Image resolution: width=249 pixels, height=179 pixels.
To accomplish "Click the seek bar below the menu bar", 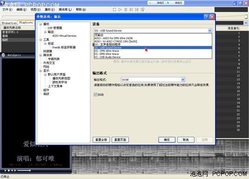I will tap(18, 16).
